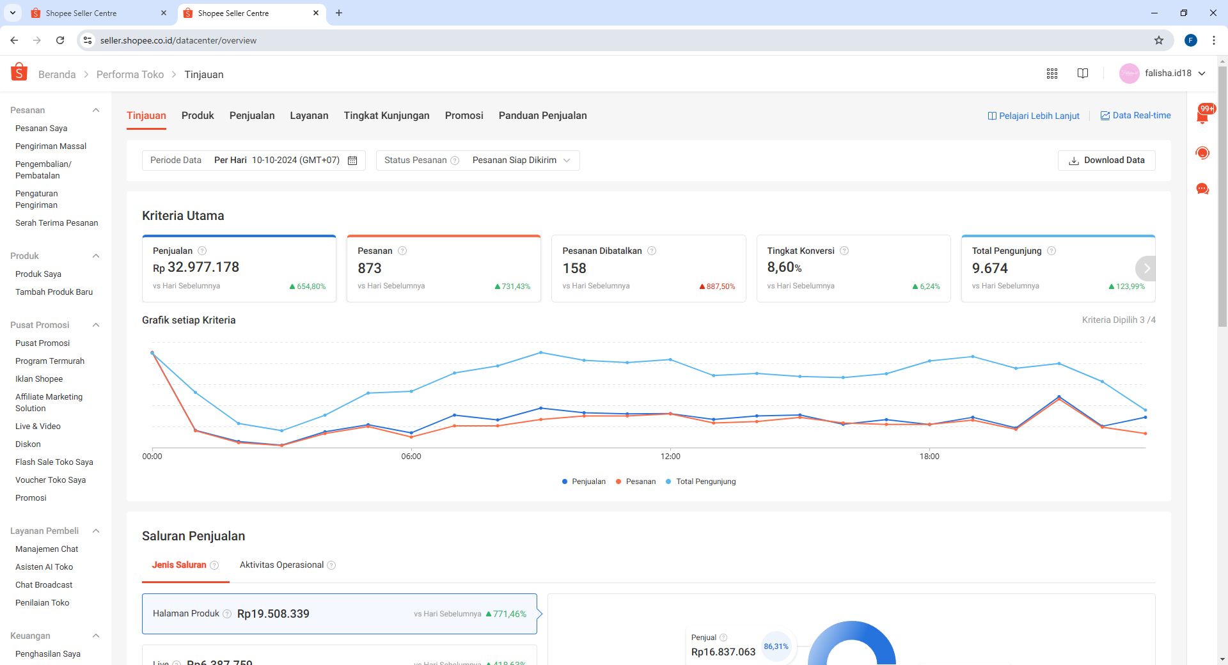The width and height of the screenshot is (1228, 665).
Task: Toggle Total Pengunjung series in chart legend
Action: pos(701,481)
